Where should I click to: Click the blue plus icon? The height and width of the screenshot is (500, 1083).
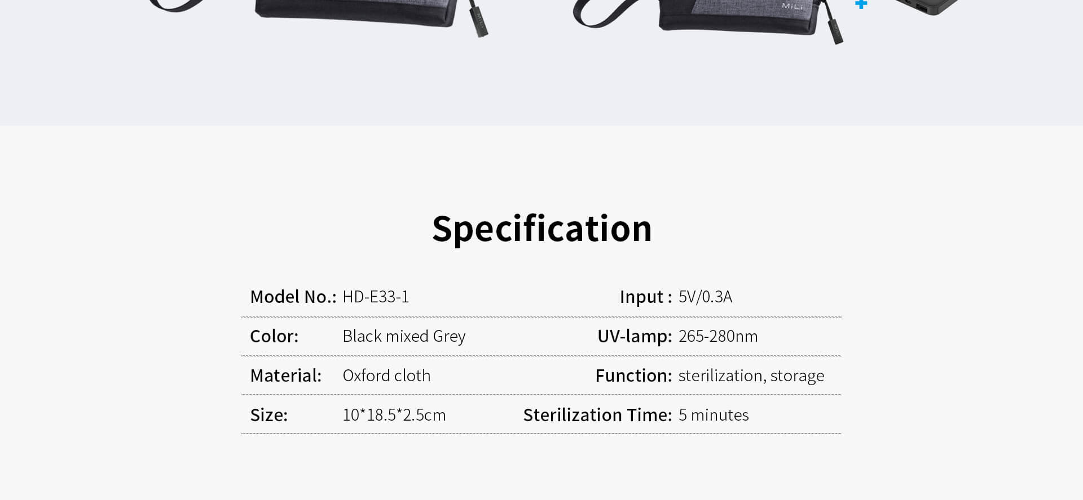point(861,4)
